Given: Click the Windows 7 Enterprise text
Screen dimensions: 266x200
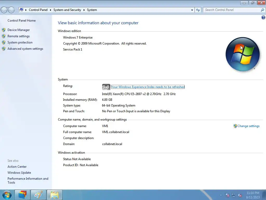Looking at the screenshot, I should [78, 37].
